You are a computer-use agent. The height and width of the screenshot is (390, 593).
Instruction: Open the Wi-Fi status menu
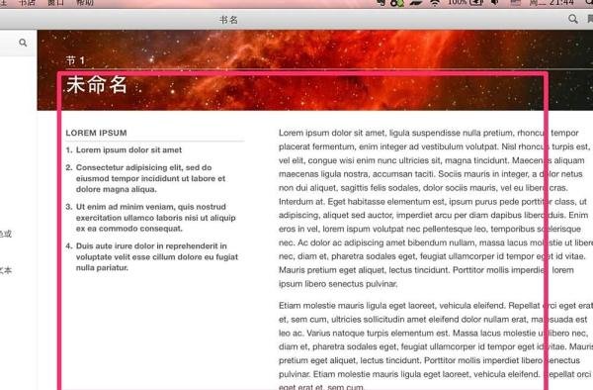pos(435,3)
